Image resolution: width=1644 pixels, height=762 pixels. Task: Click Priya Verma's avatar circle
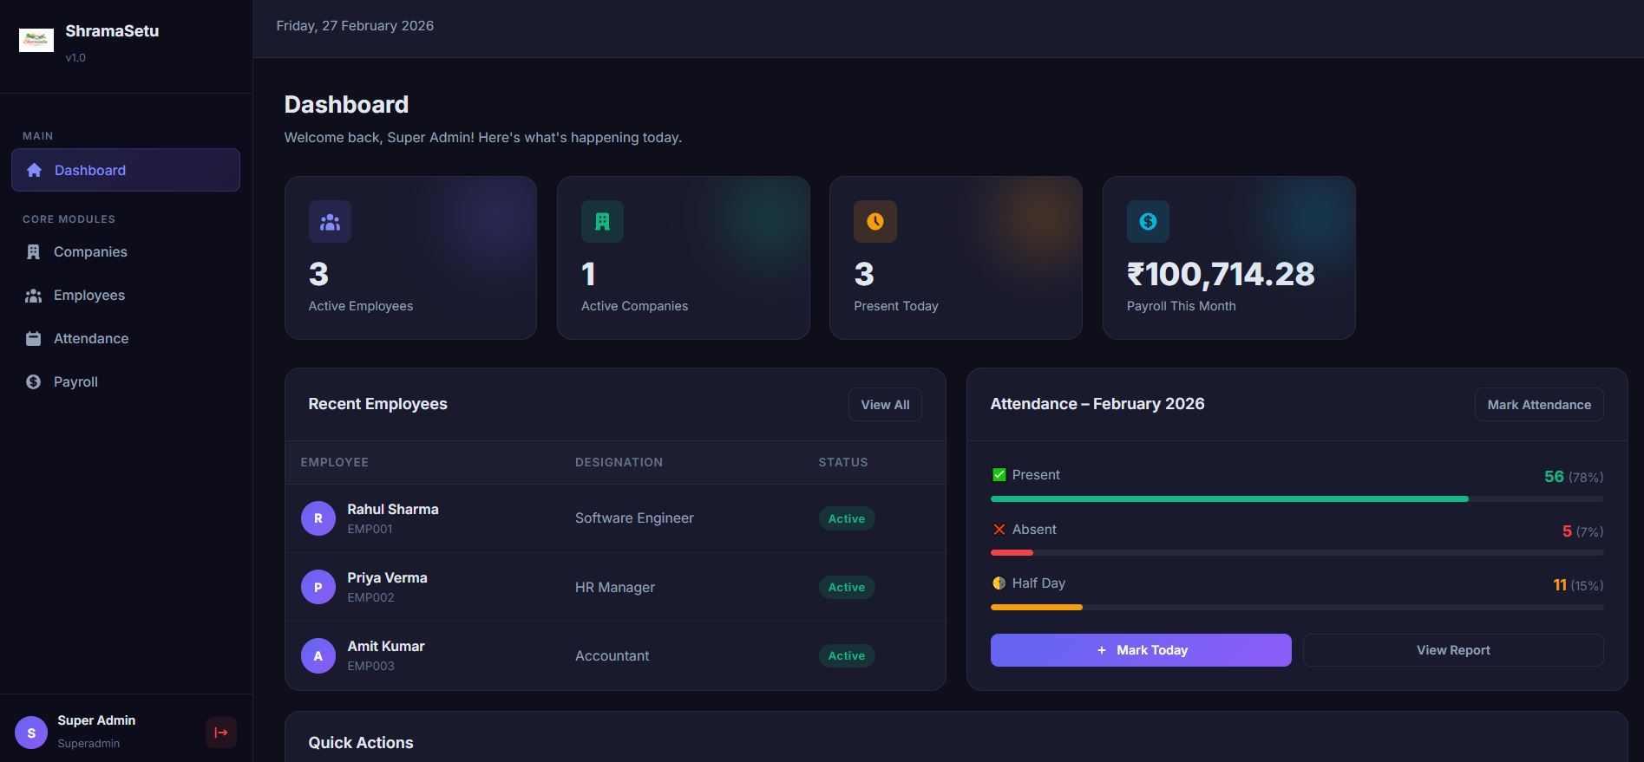[x=318, y=587]
